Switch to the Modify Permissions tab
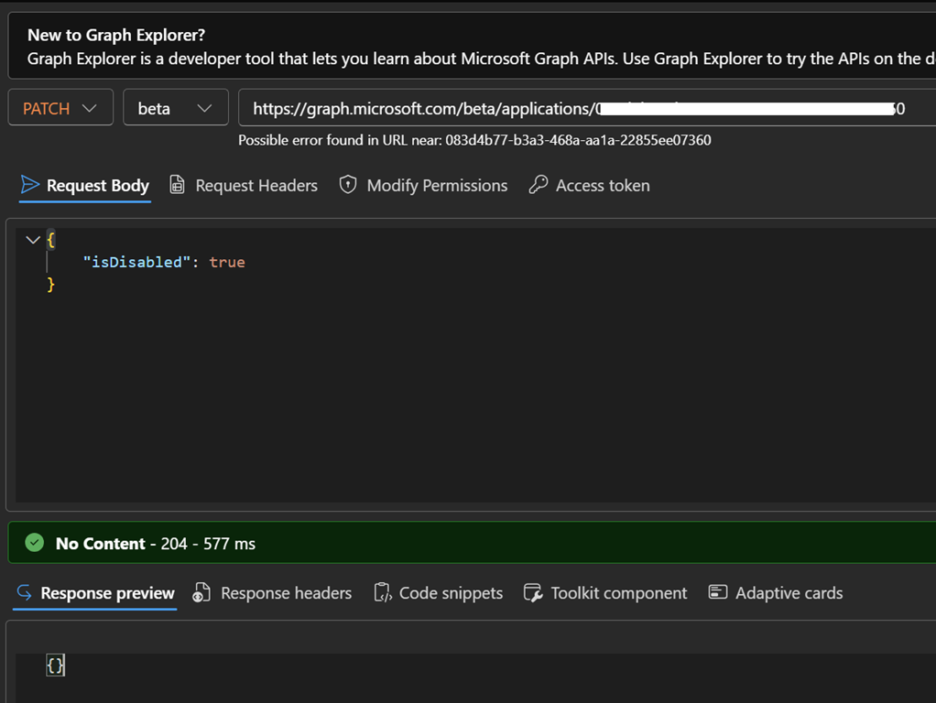This screenshot has width=936, height=703. 437,186
